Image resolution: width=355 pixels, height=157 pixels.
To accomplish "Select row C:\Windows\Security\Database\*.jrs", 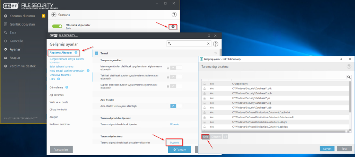I will click(275, 98).
